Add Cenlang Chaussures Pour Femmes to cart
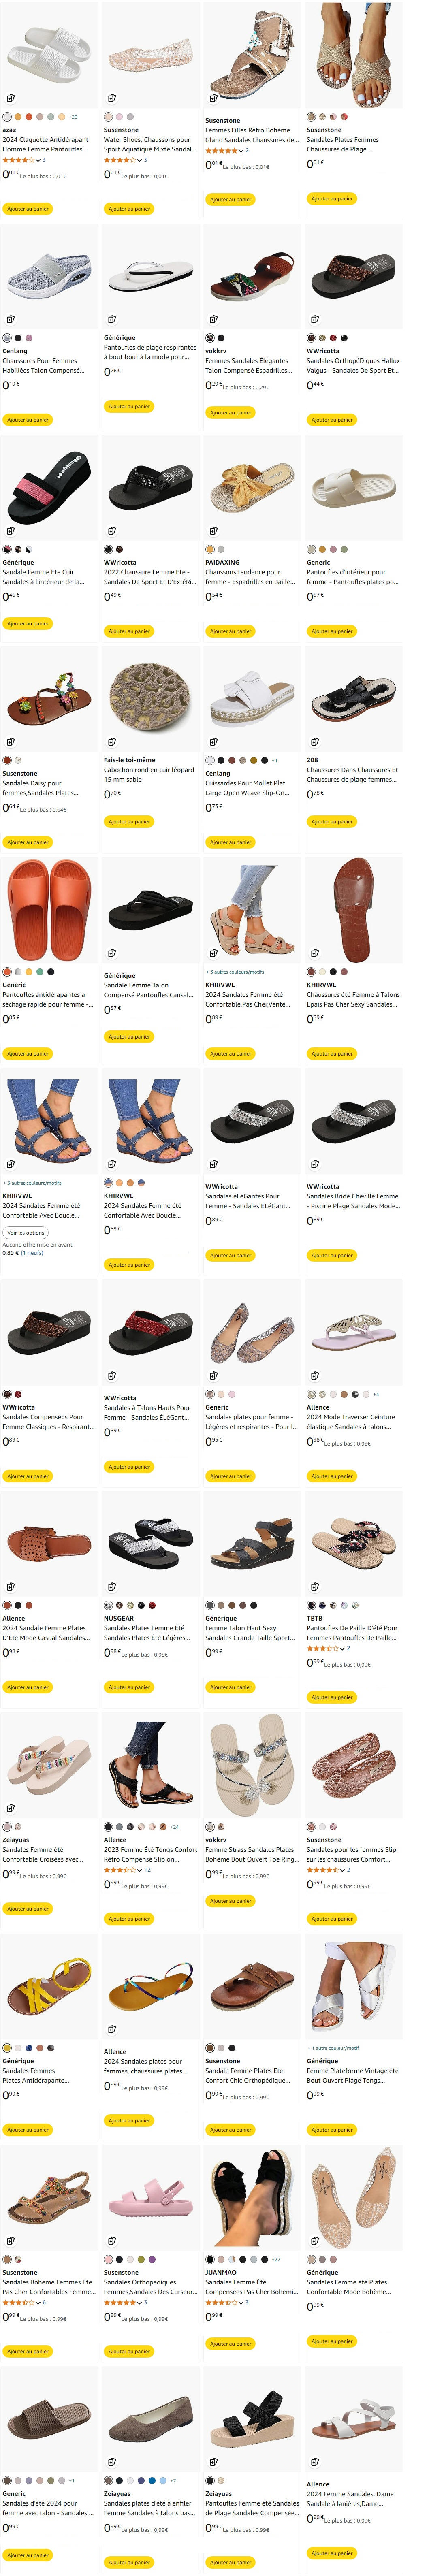The image size is (429, 2576). (x=28, y=420)
